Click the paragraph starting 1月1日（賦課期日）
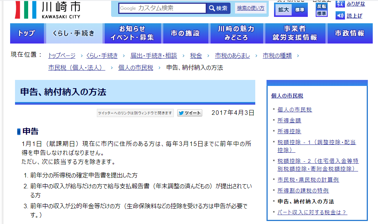 136,153
